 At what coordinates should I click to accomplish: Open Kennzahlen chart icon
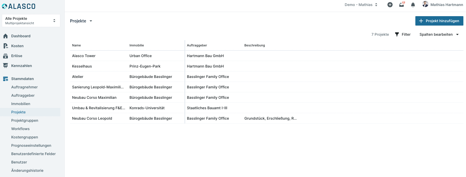tap(5, 66)
